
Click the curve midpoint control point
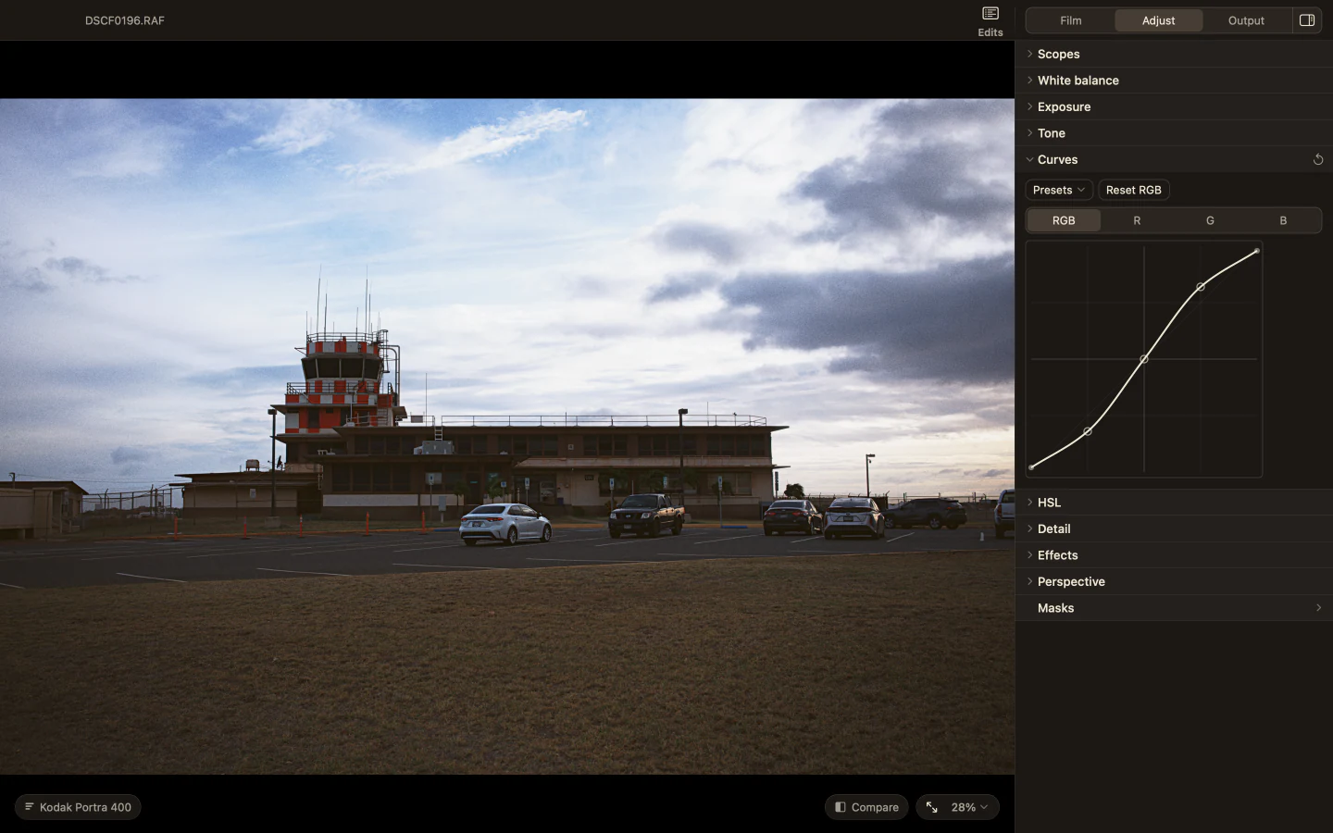point(1144,359)
